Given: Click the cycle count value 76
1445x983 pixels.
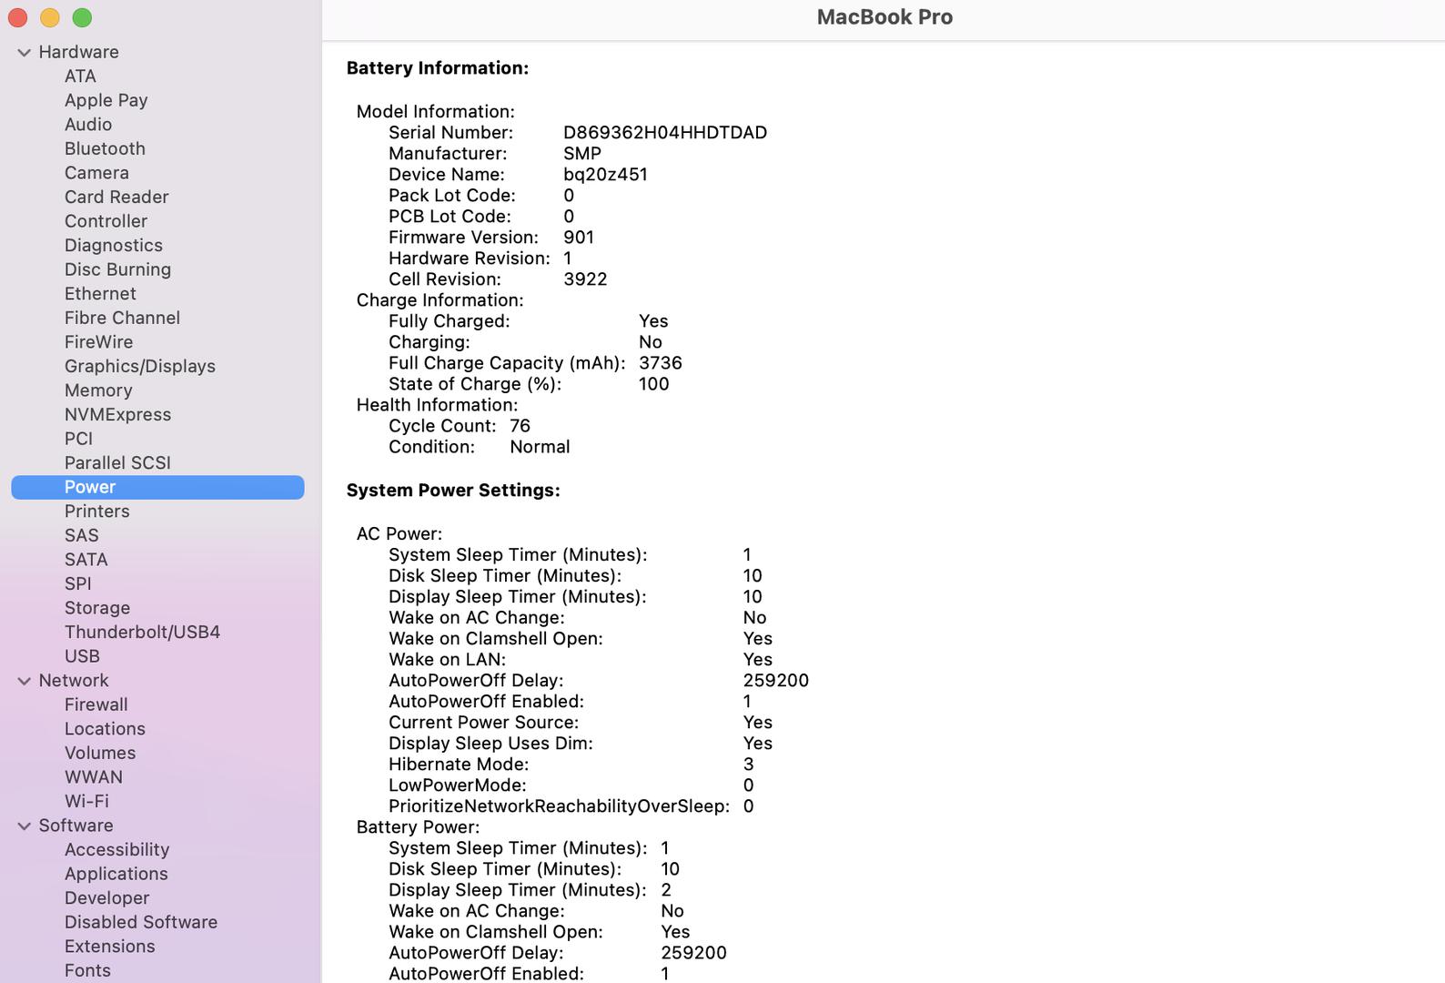Looking at the screenshot, I should 520,426.
